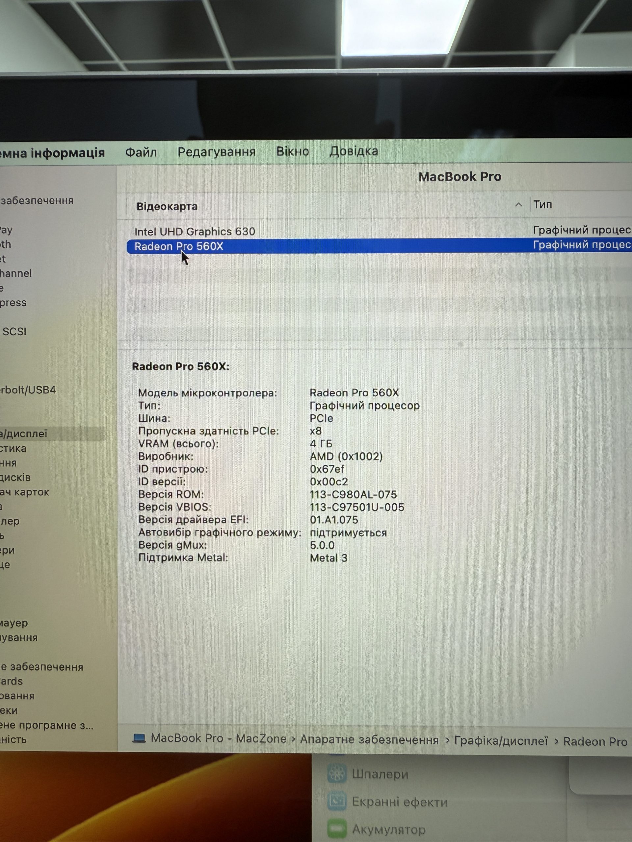The width and height of the screenshot is (632, 842).
Task: Toggle sort order arrow in Відеокарта column
Action: point(518,205)
